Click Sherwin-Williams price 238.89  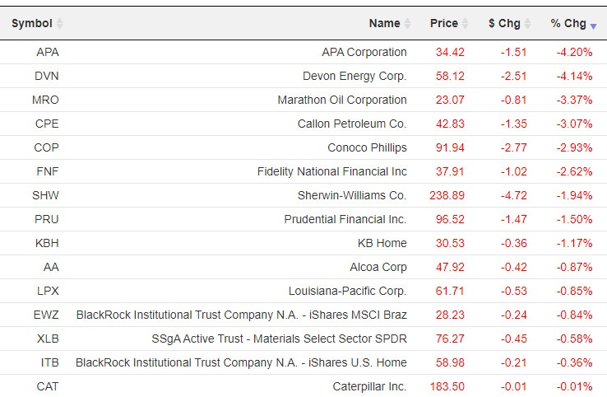(x=447, y=195)
